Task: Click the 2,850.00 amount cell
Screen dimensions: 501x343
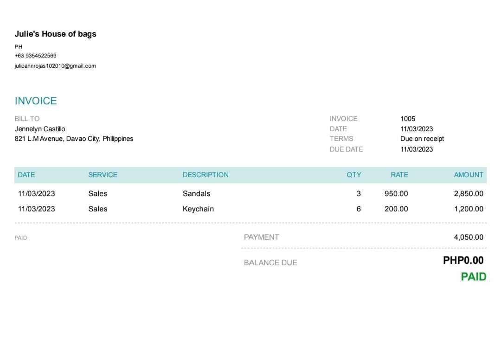Action: (469, 194)
